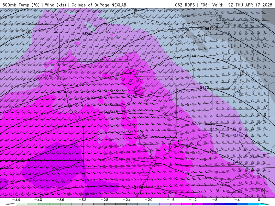Click the 'F061' forecast hour text
This screenshot has width=275, height=206.
205,5
